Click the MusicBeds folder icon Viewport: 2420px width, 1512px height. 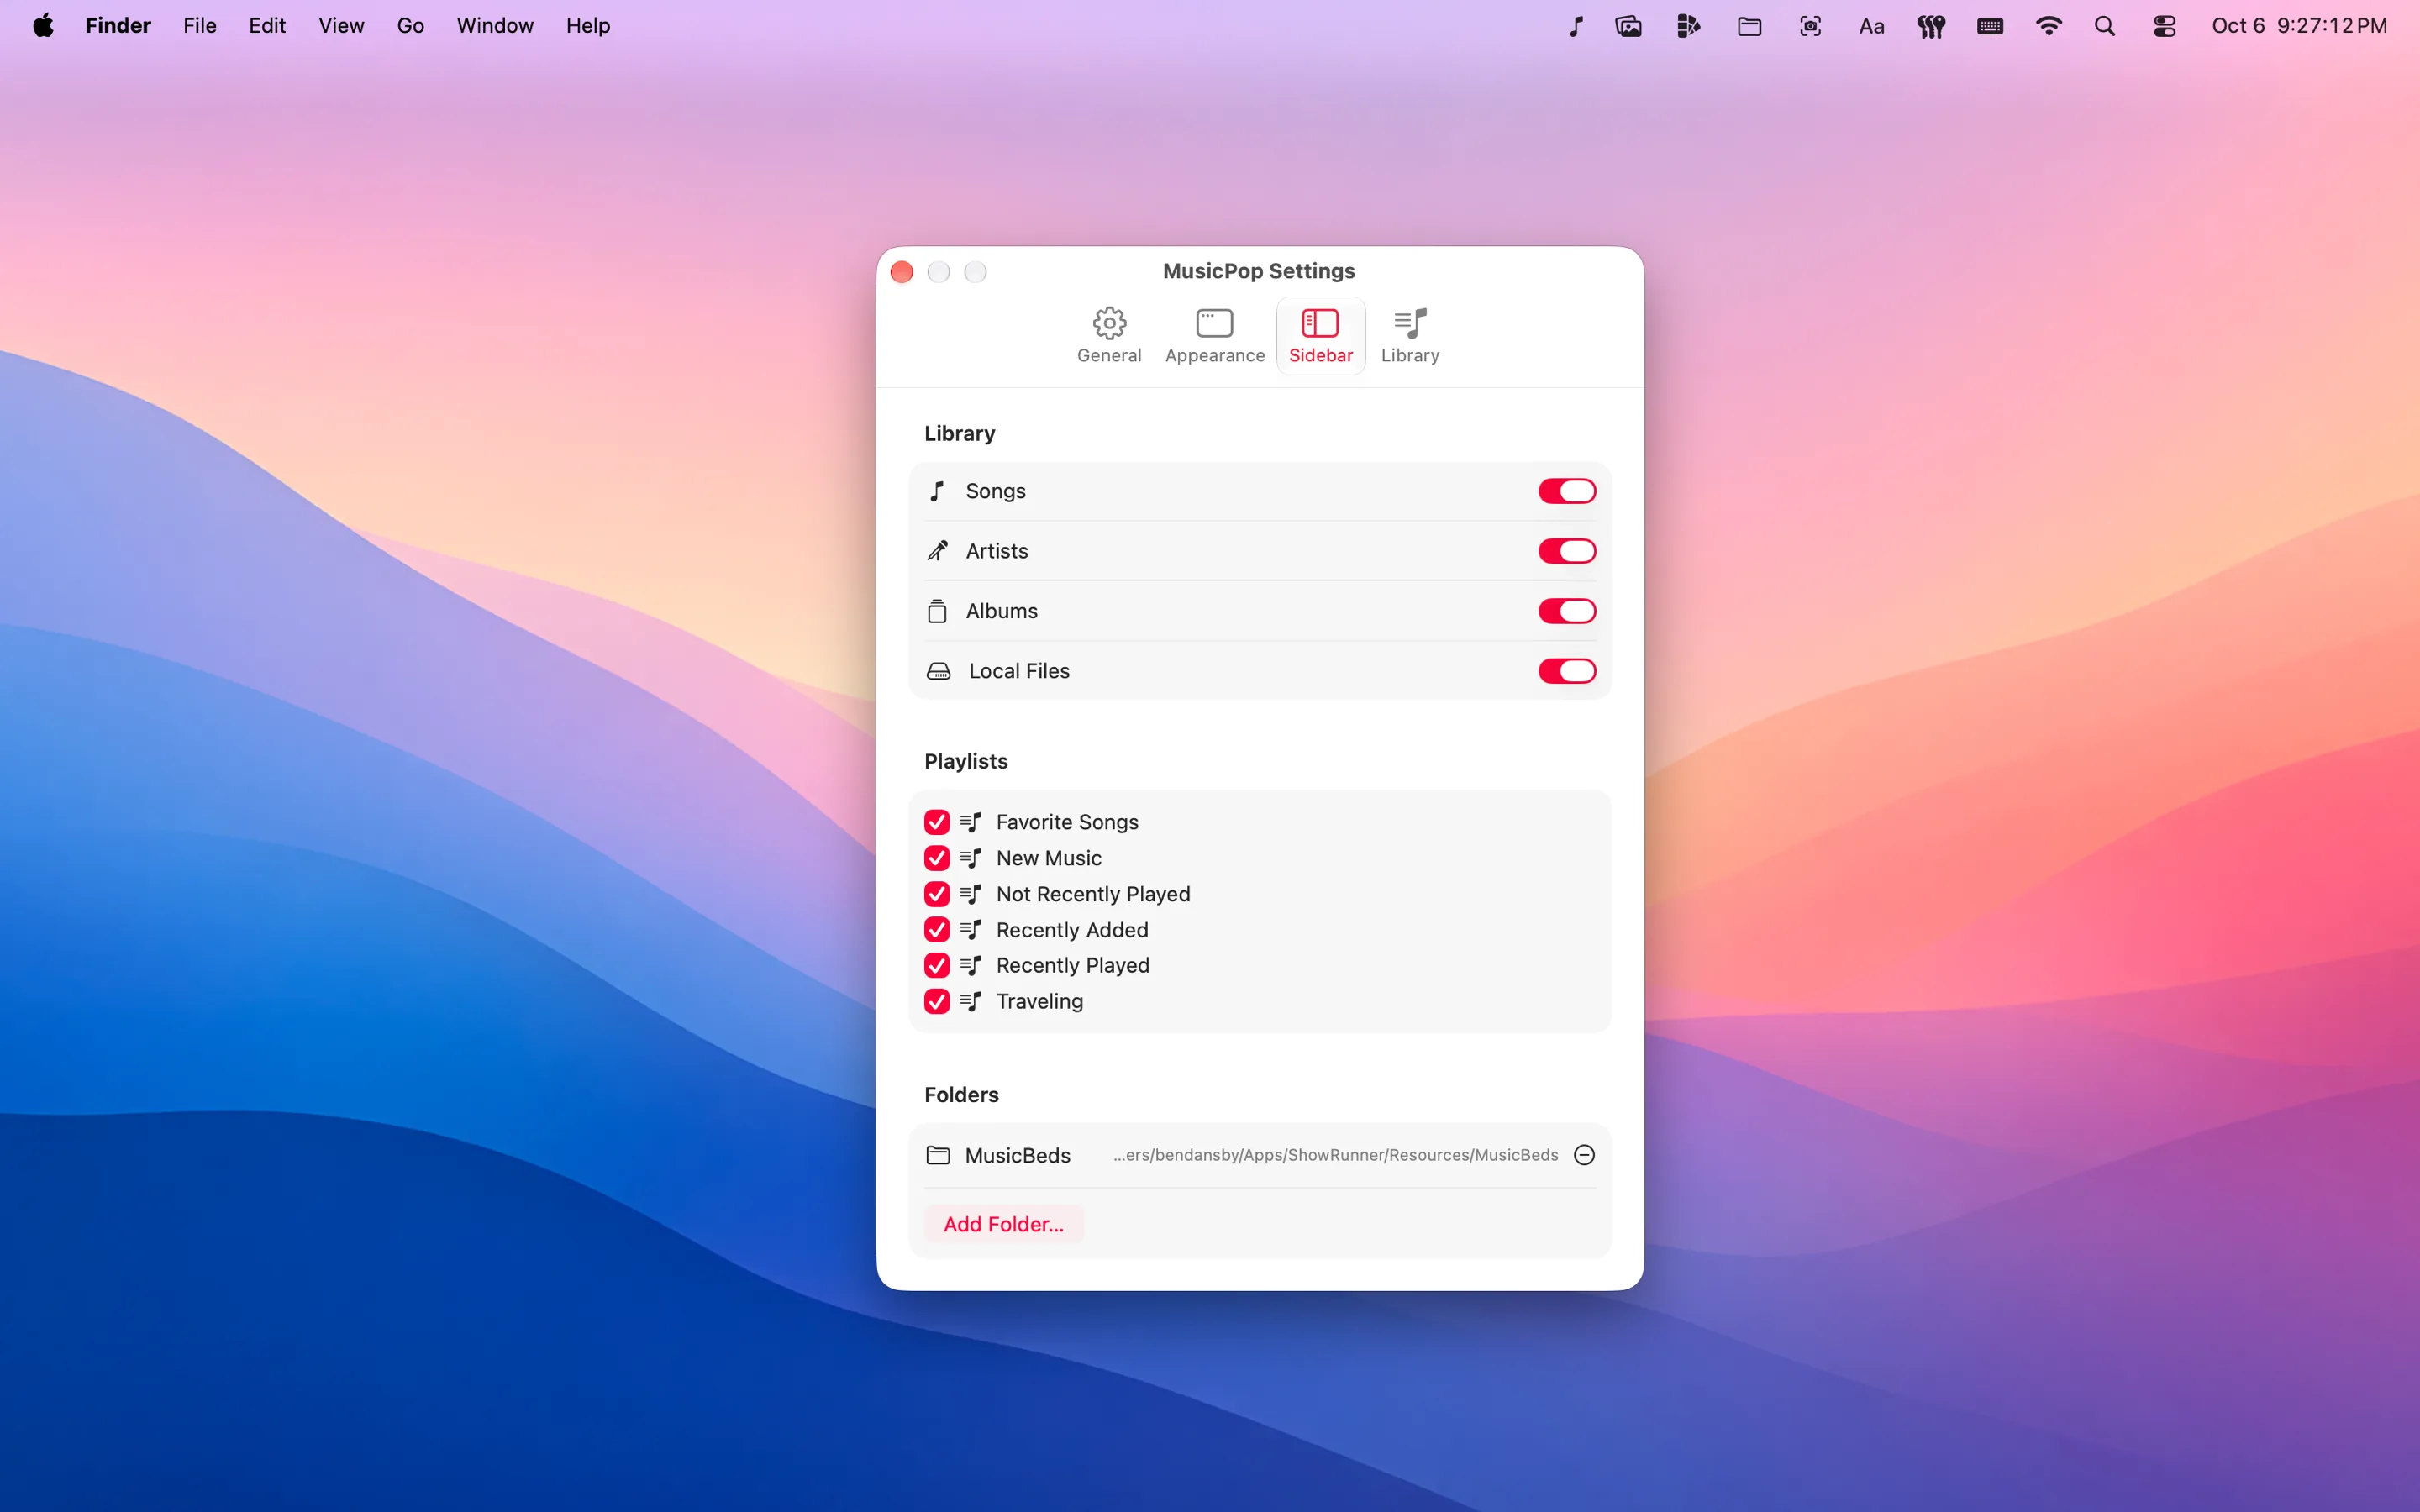938,1155
